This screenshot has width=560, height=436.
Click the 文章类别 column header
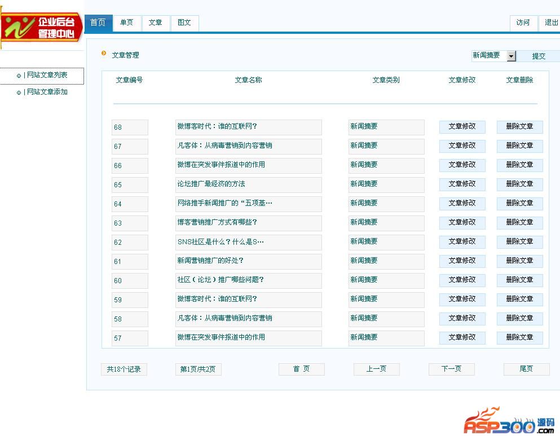386,80
